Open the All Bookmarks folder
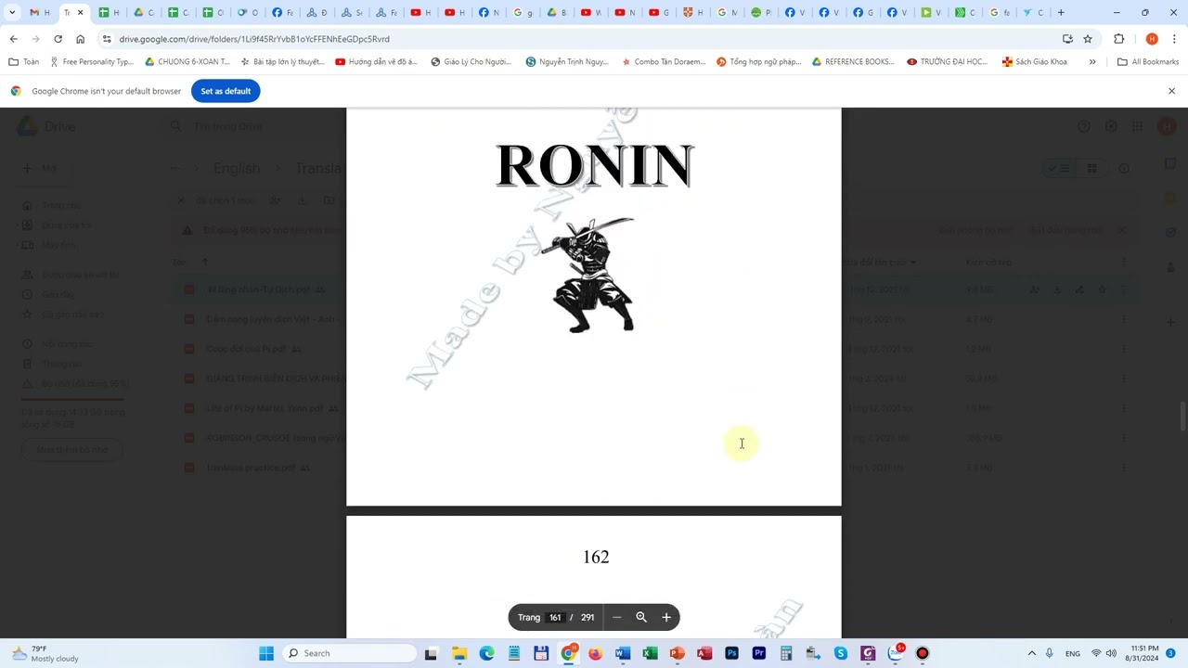Screen dimensions: 1188x668 (x=1148, y=62)
